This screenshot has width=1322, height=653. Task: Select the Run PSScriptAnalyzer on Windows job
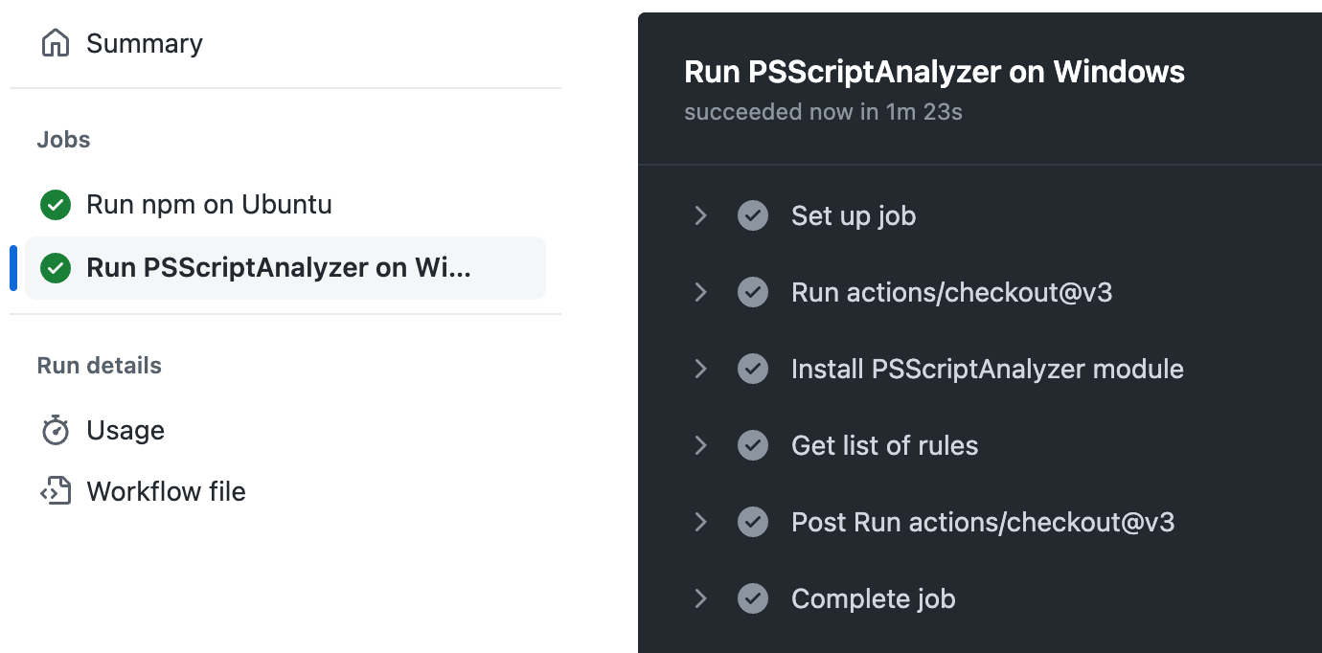click(278, 268)
